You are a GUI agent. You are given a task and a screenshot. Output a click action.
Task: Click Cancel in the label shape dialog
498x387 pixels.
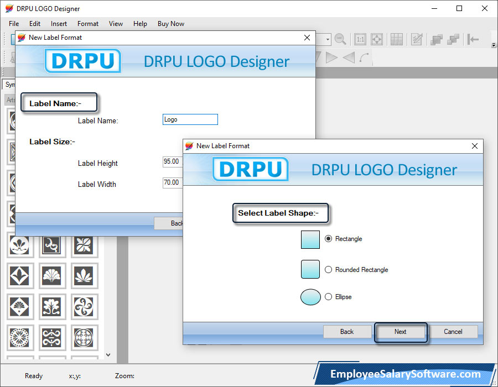(x=453, y=332)
